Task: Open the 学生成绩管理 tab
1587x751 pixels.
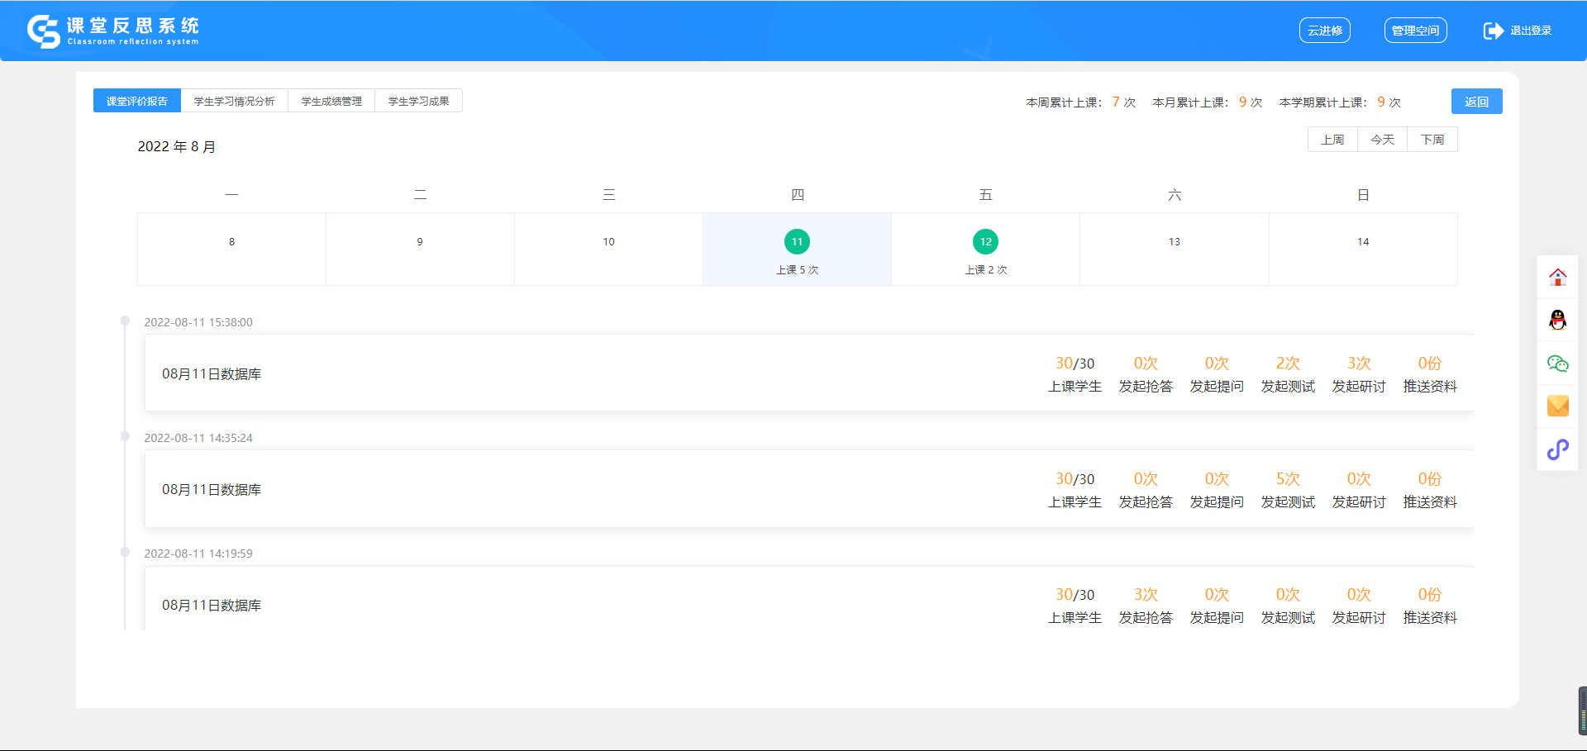Action: coord(331,101)
